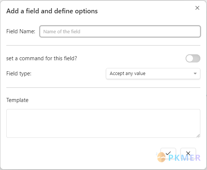Click the 'set a command for this field?' label

(x=42, y=58)
